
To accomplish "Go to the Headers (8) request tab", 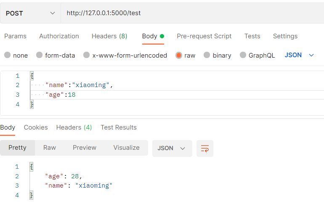I will click(109, 36).
